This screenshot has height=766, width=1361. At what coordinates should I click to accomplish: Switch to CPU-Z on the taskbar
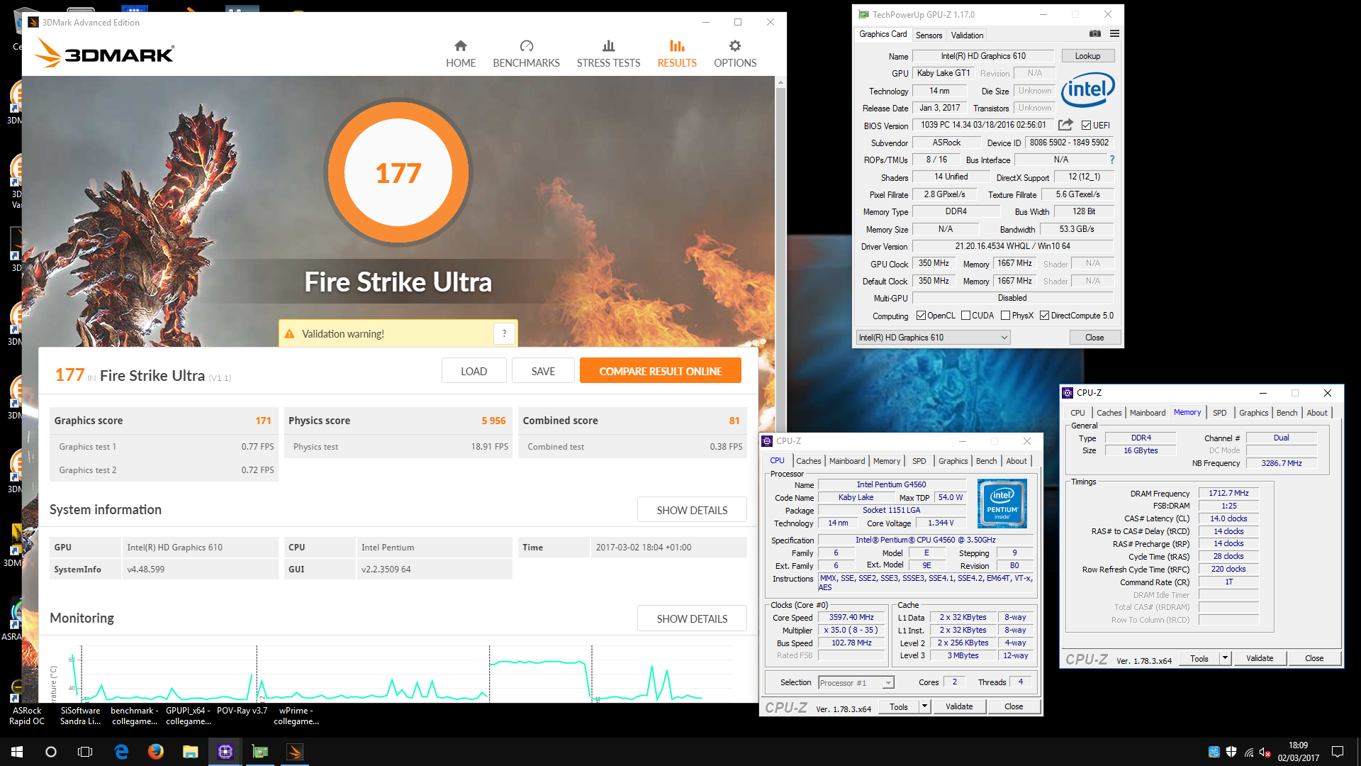pos(225,752)
